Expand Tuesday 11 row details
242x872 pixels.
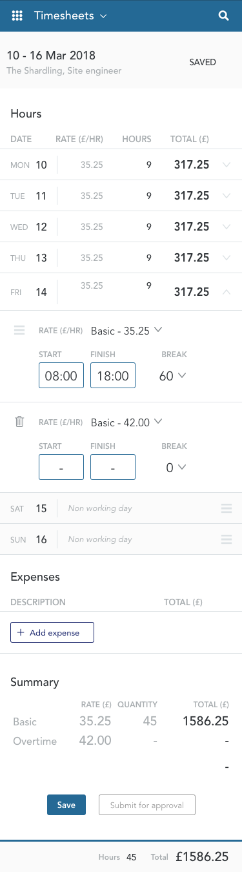226,196
